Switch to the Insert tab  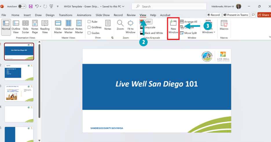tap(27, 15)
